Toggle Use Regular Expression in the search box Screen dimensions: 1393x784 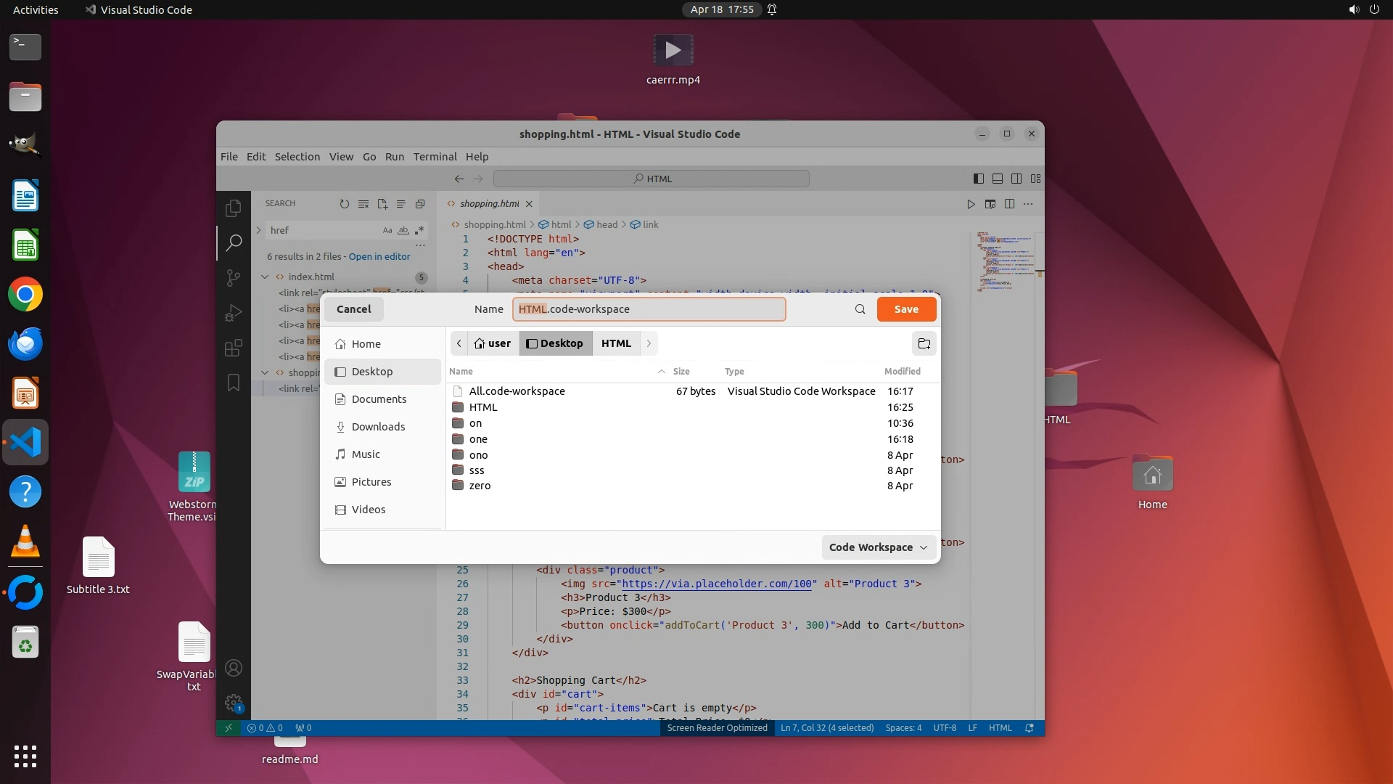[419, 230]
